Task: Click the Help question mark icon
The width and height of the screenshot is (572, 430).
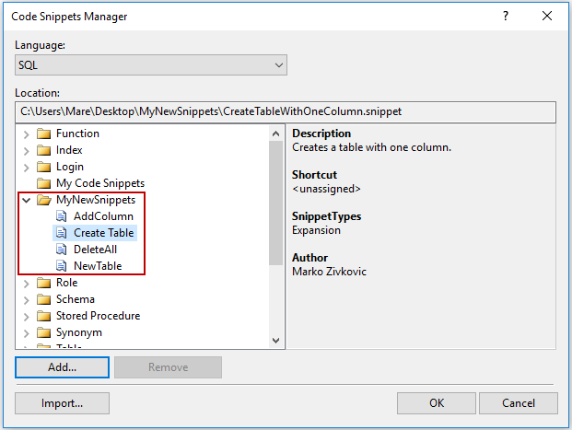Action: point(505,17)
